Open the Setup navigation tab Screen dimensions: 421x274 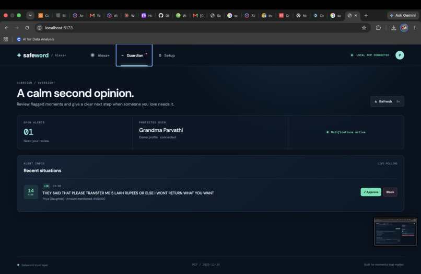(167, 55)
